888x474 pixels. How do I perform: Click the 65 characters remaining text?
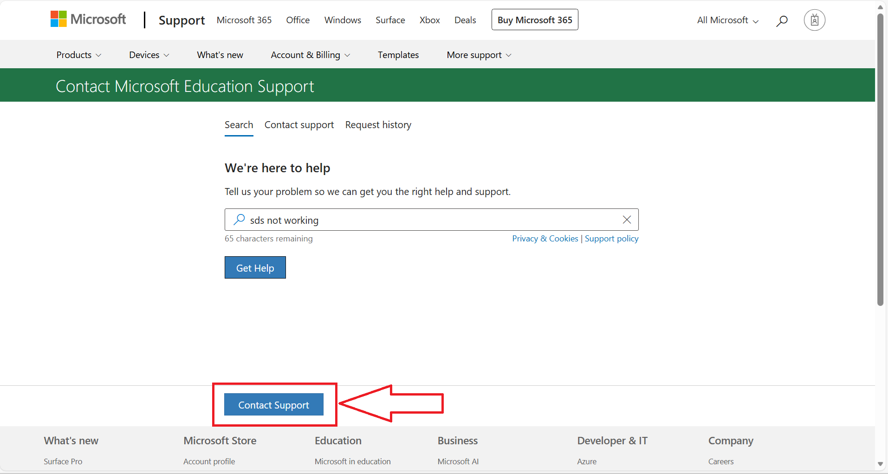point(269,239)
